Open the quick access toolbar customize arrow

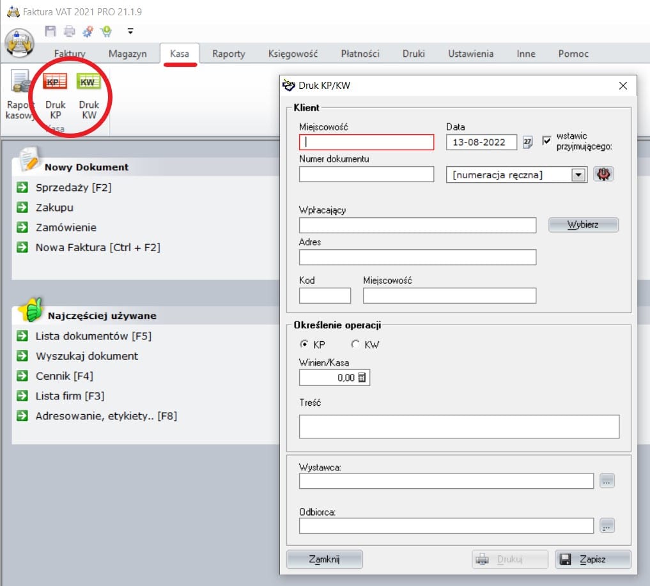click(x=130, y=31)
